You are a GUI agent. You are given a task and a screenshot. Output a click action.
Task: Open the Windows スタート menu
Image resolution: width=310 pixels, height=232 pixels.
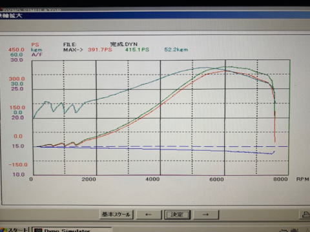point(14,230)
